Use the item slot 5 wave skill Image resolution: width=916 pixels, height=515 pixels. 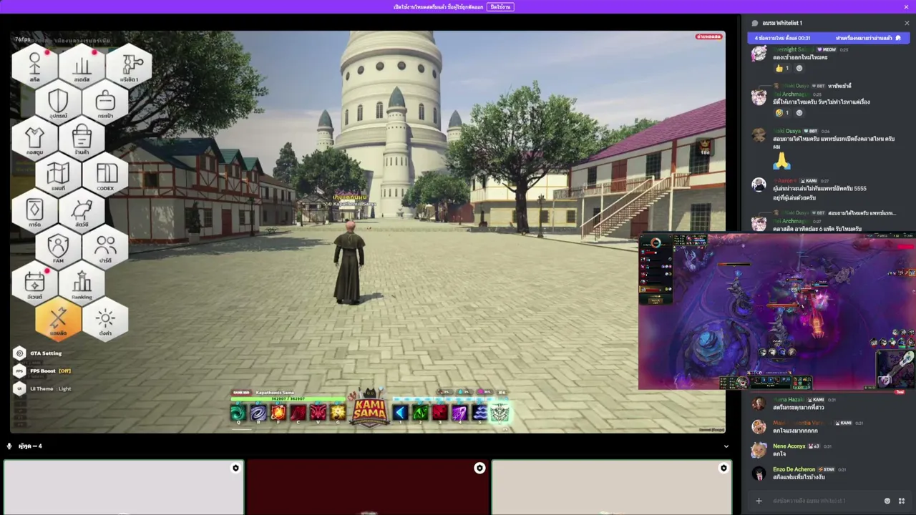coord(479,412)
